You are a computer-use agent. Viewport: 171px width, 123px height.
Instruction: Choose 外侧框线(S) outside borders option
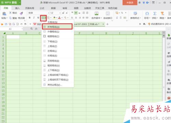coord(57,32)
